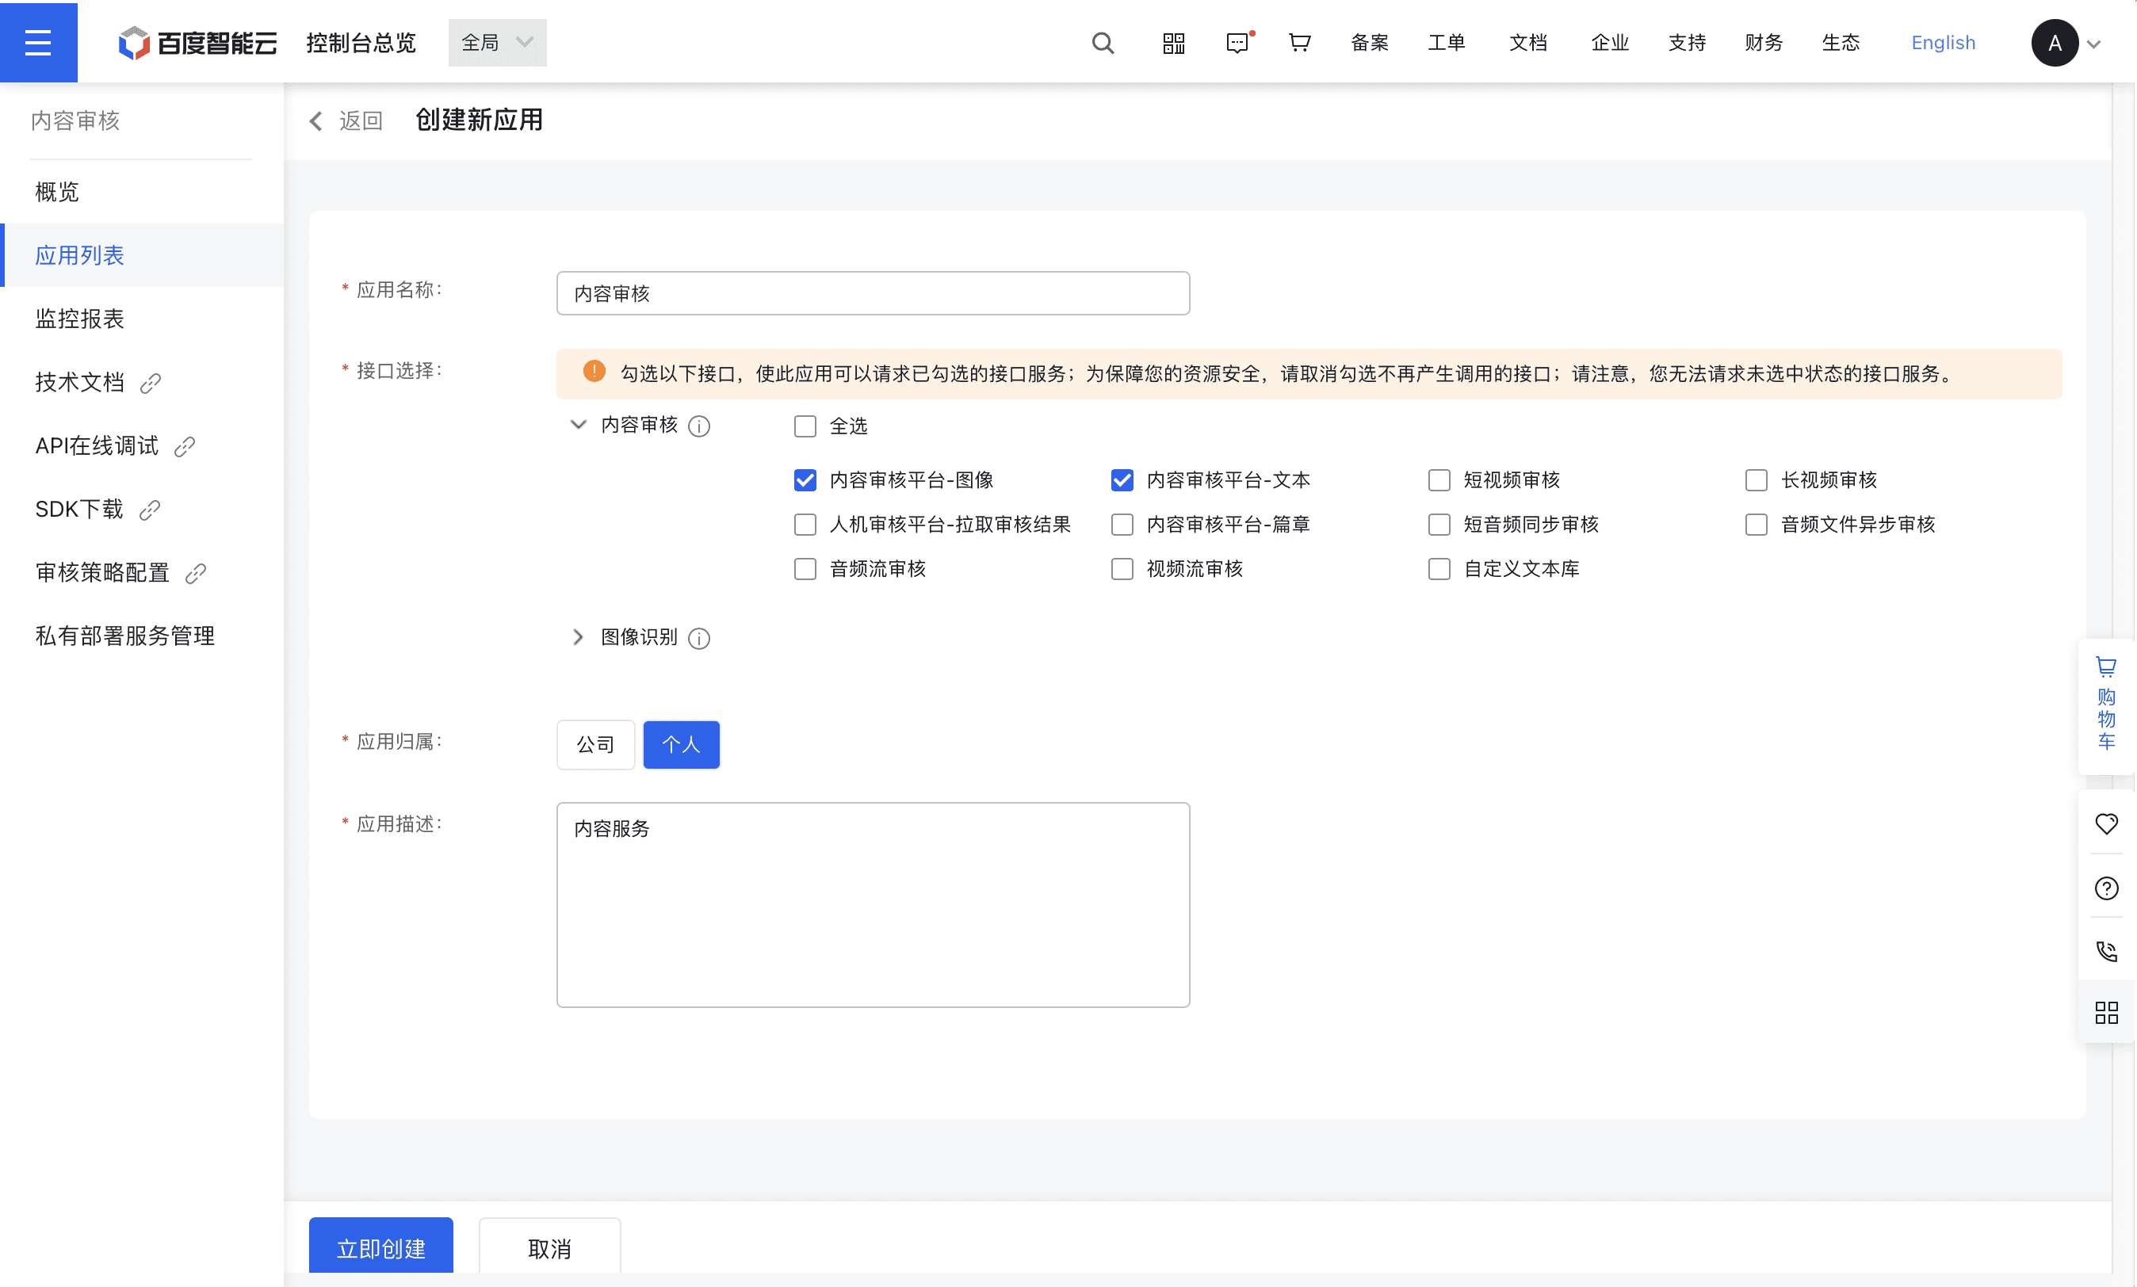
Task: Enable the 短视频审核 checkbox
Action: click(1439, 479)
